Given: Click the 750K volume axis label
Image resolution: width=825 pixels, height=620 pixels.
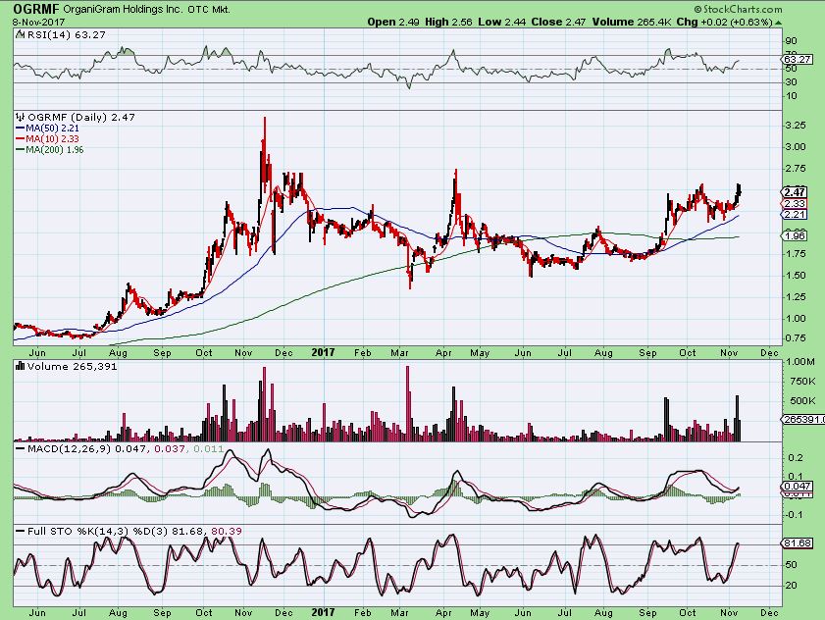Looking at the screenshot, I should (x=802, y=381).
